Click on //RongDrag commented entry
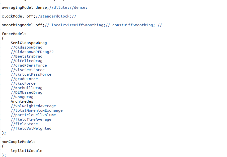The width and height of the screenshot is (227, 157). coord(22,97)
